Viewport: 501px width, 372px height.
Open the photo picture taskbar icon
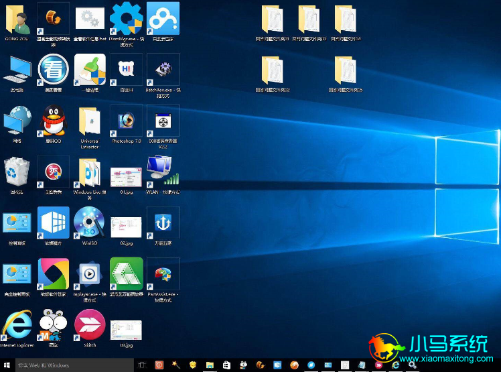[x=328, y=365]
